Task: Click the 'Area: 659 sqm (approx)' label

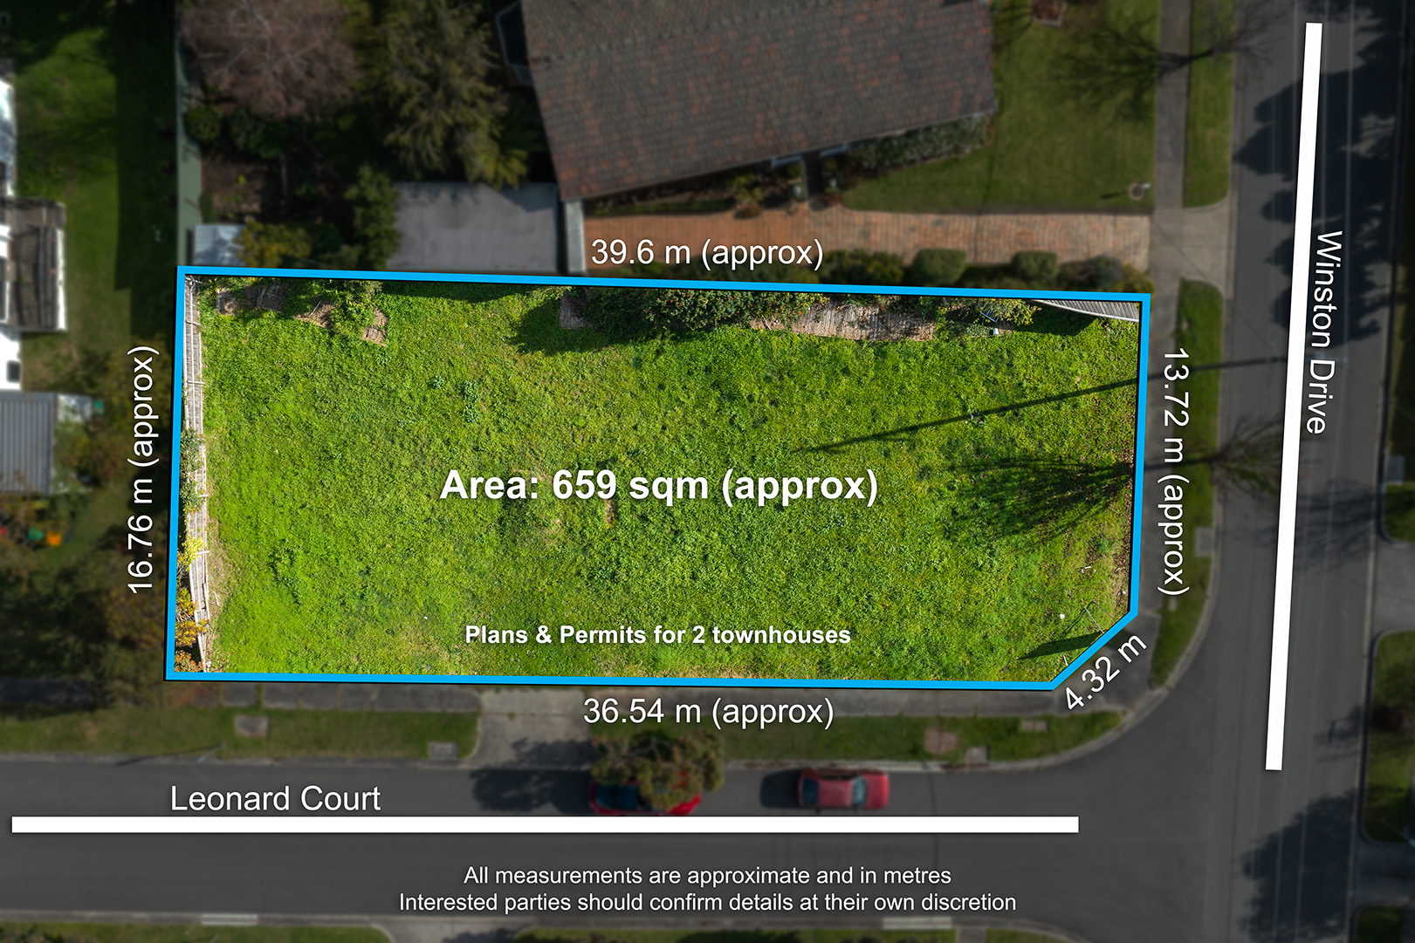Action: coord(659,486)
